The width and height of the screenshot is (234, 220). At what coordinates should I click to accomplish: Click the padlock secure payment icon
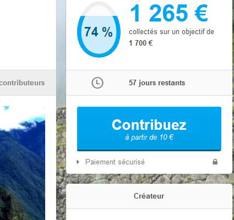pyautogui.click(x=215, y=162)
